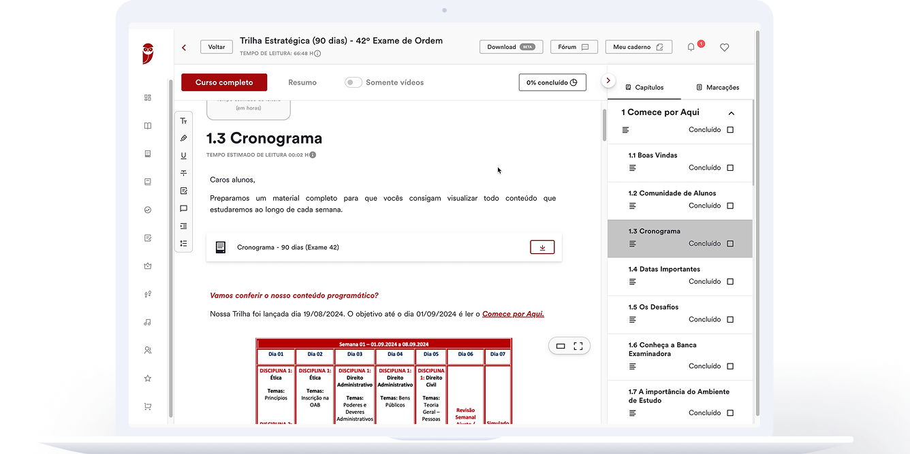Click the owl logo icon

pos(148,53)
